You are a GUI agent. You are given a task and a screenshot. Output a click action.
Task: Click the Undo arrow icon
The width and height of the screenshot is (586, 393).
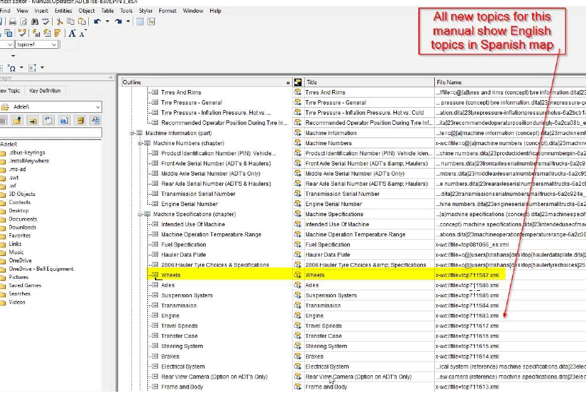[x=97, y=22]
